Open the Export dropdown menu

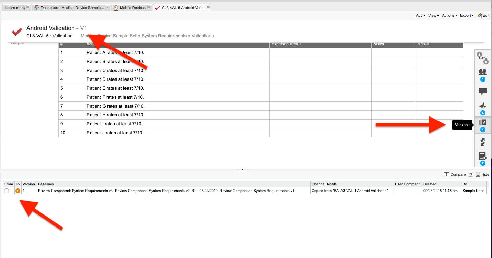pyautogui.click(x=467, y=15)
